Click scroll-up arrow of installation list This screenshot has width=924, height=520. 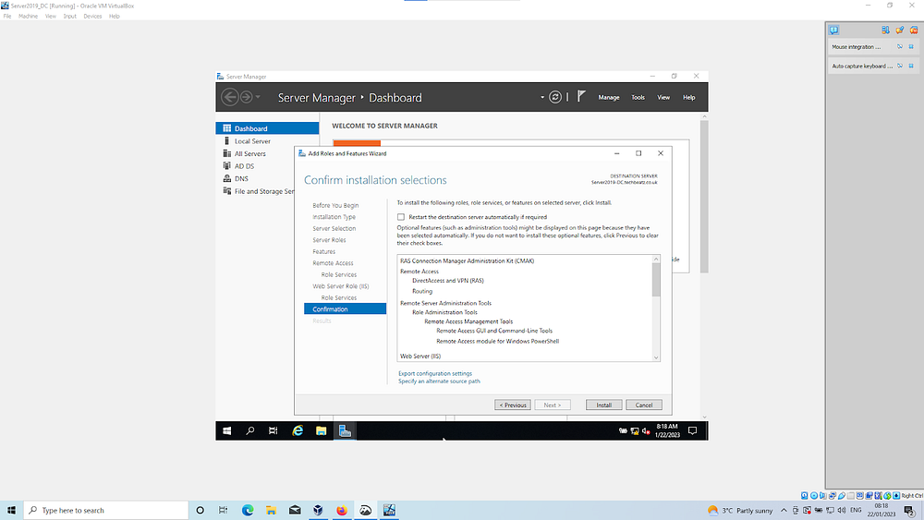click(656, 260)
